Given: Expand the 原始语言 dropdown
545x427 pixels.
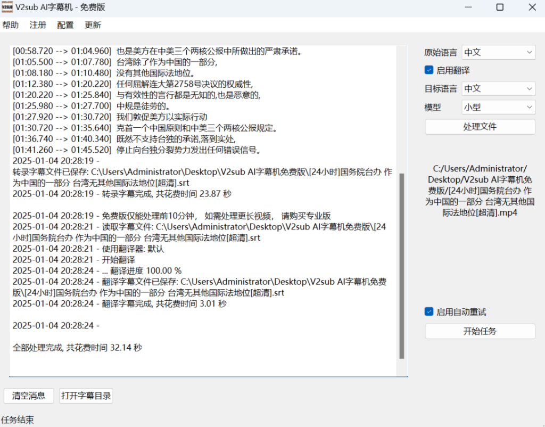Looking at the screenshot, I should (x=498, y=52).
